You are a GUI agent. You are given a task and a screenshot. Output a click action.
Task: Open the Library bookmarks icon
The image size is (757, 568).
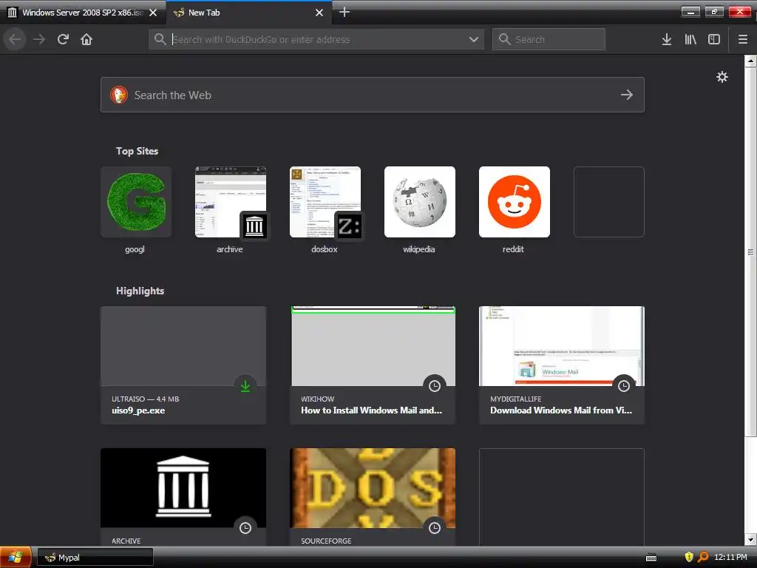pos(690,39)
